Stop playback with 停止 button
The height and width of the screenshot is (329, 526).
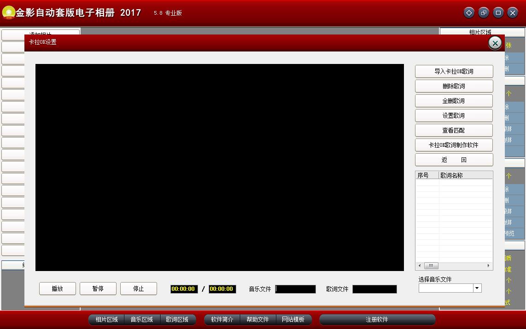(139, 289)
